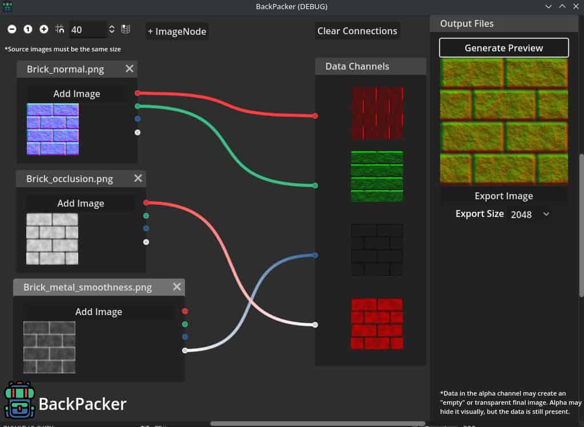The height and width of the screenshot is (427, 584).
Task: Close the Brick_occlusion.png node
Action: tap(138, 179)
